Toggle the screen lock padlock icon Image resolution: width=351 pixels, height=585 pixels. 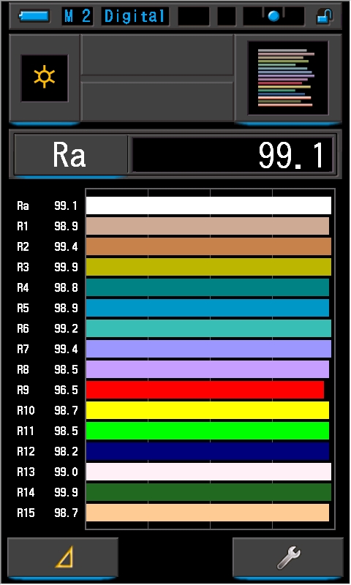point(324,16)
